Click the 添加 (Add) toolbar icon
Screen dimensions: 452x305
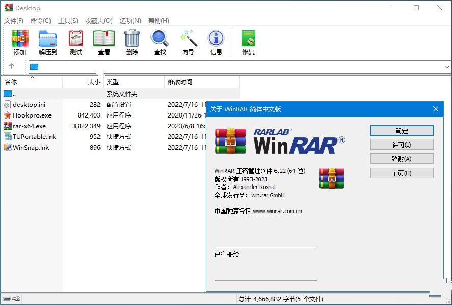20,38
